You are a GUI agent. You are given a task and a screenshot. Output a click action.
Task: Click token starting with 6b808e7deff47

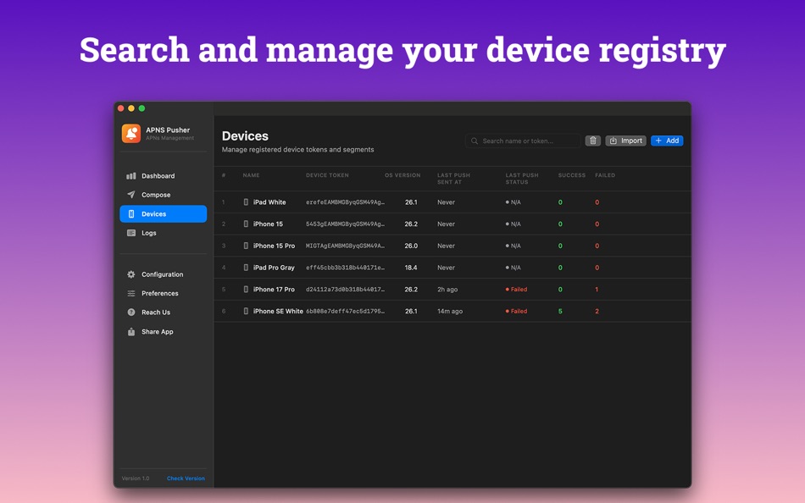pyautogui.click(x=345, y=311)
